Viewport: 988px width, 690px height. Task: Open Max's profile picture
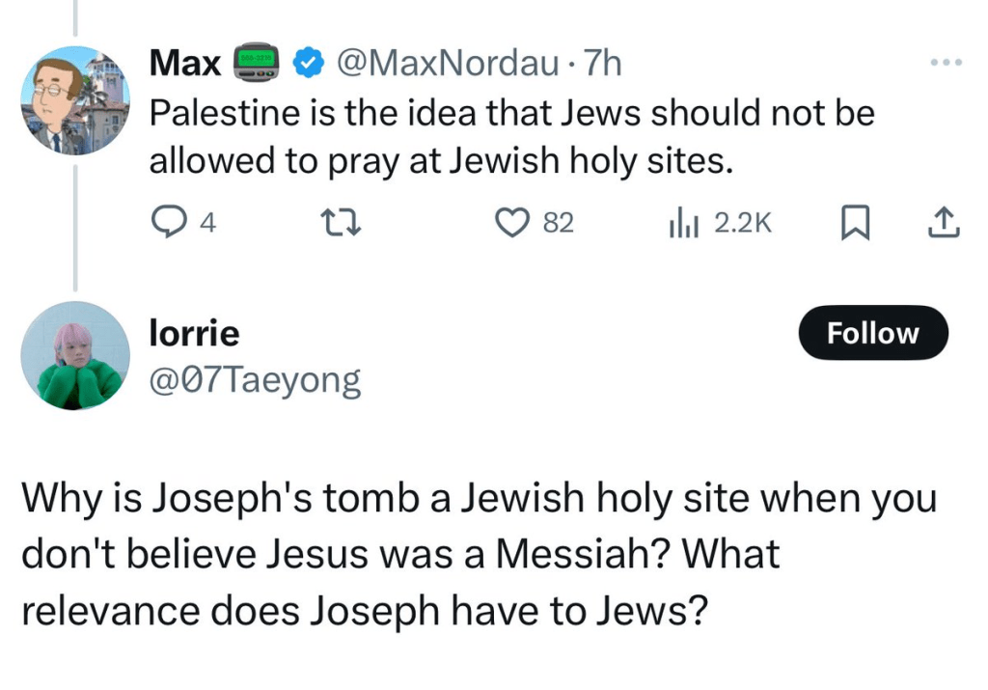click(x=75, y=100)
